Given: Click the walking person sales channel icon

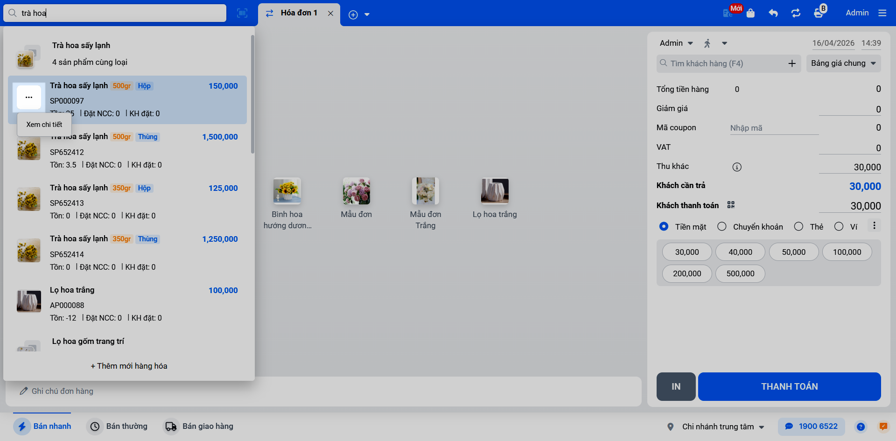Looking at the screenshot, I should pos(707,43).
